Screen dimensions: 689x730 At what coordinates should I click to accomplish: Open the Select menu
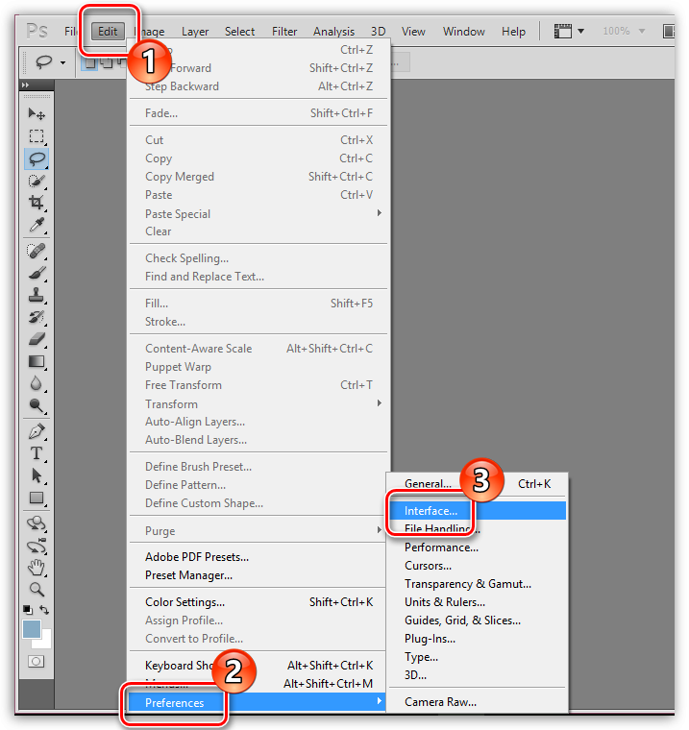pyautogui.click(x=239, y=31)
